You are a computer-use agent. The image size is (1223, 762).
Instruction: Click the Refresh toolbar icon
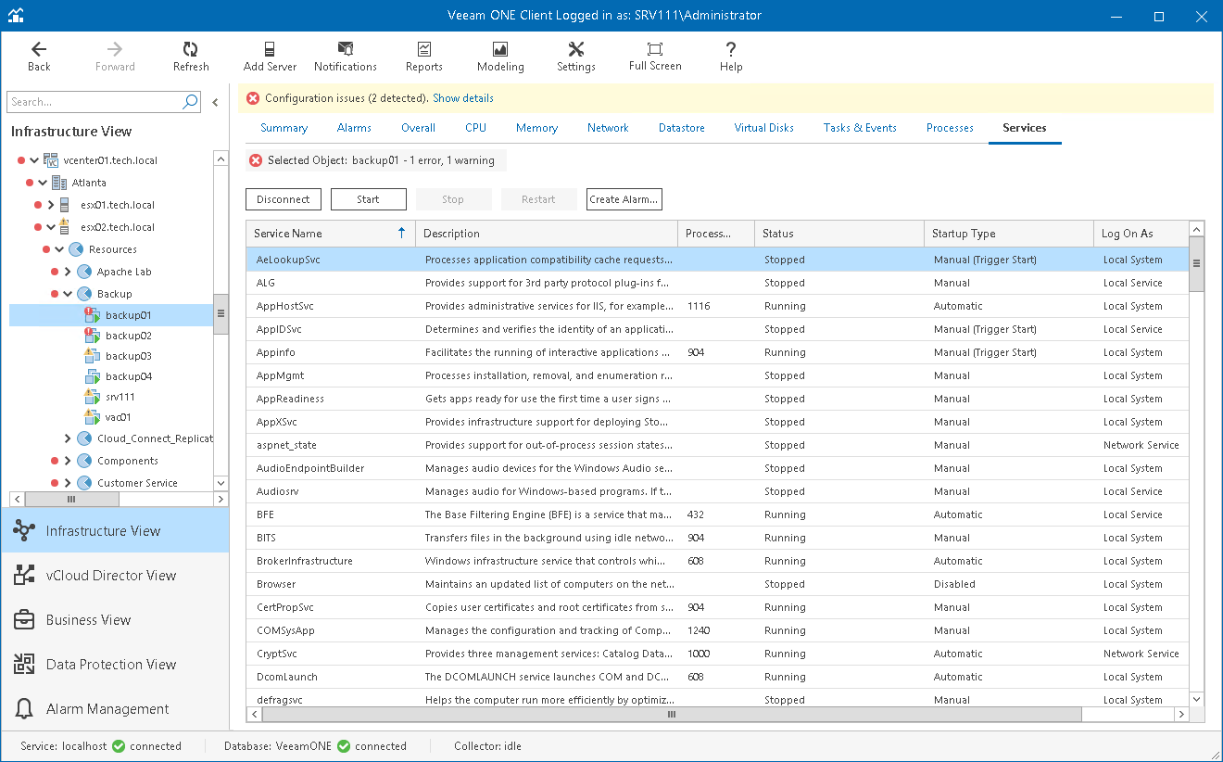pyautogui.click(x=191, y=57)
